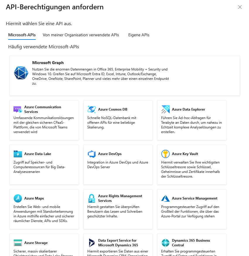Click the Azure Storage icon

[17, 243]
